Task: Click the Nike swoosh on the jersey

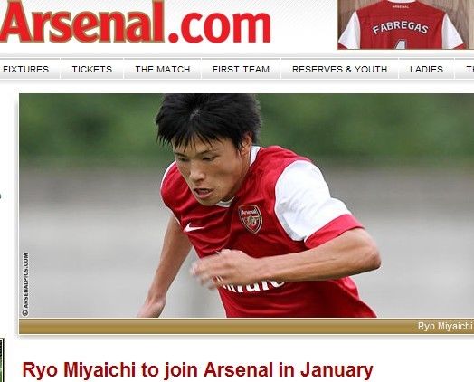Action: pyautogui.click(x=194, y=227)
